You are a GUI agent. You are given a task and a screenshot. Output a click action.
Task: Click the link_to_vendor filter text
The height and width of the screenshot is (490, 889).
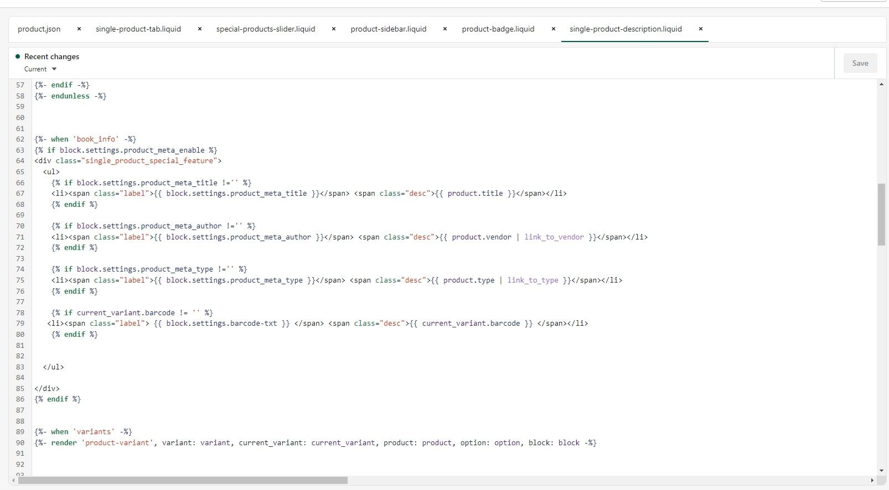tap(554, 237)
